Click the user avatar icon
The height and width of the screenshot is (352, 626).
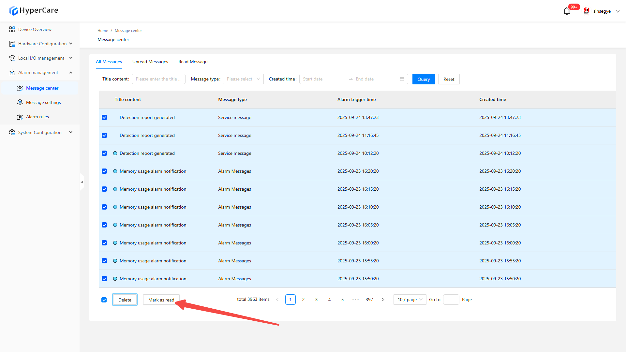point(587,11)
